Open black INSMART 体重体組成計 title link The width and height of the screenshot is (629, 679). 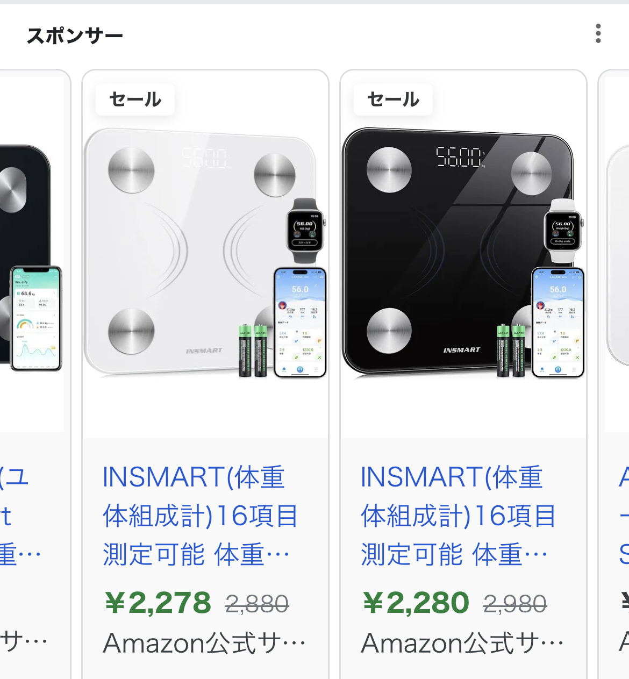point(458,516)
